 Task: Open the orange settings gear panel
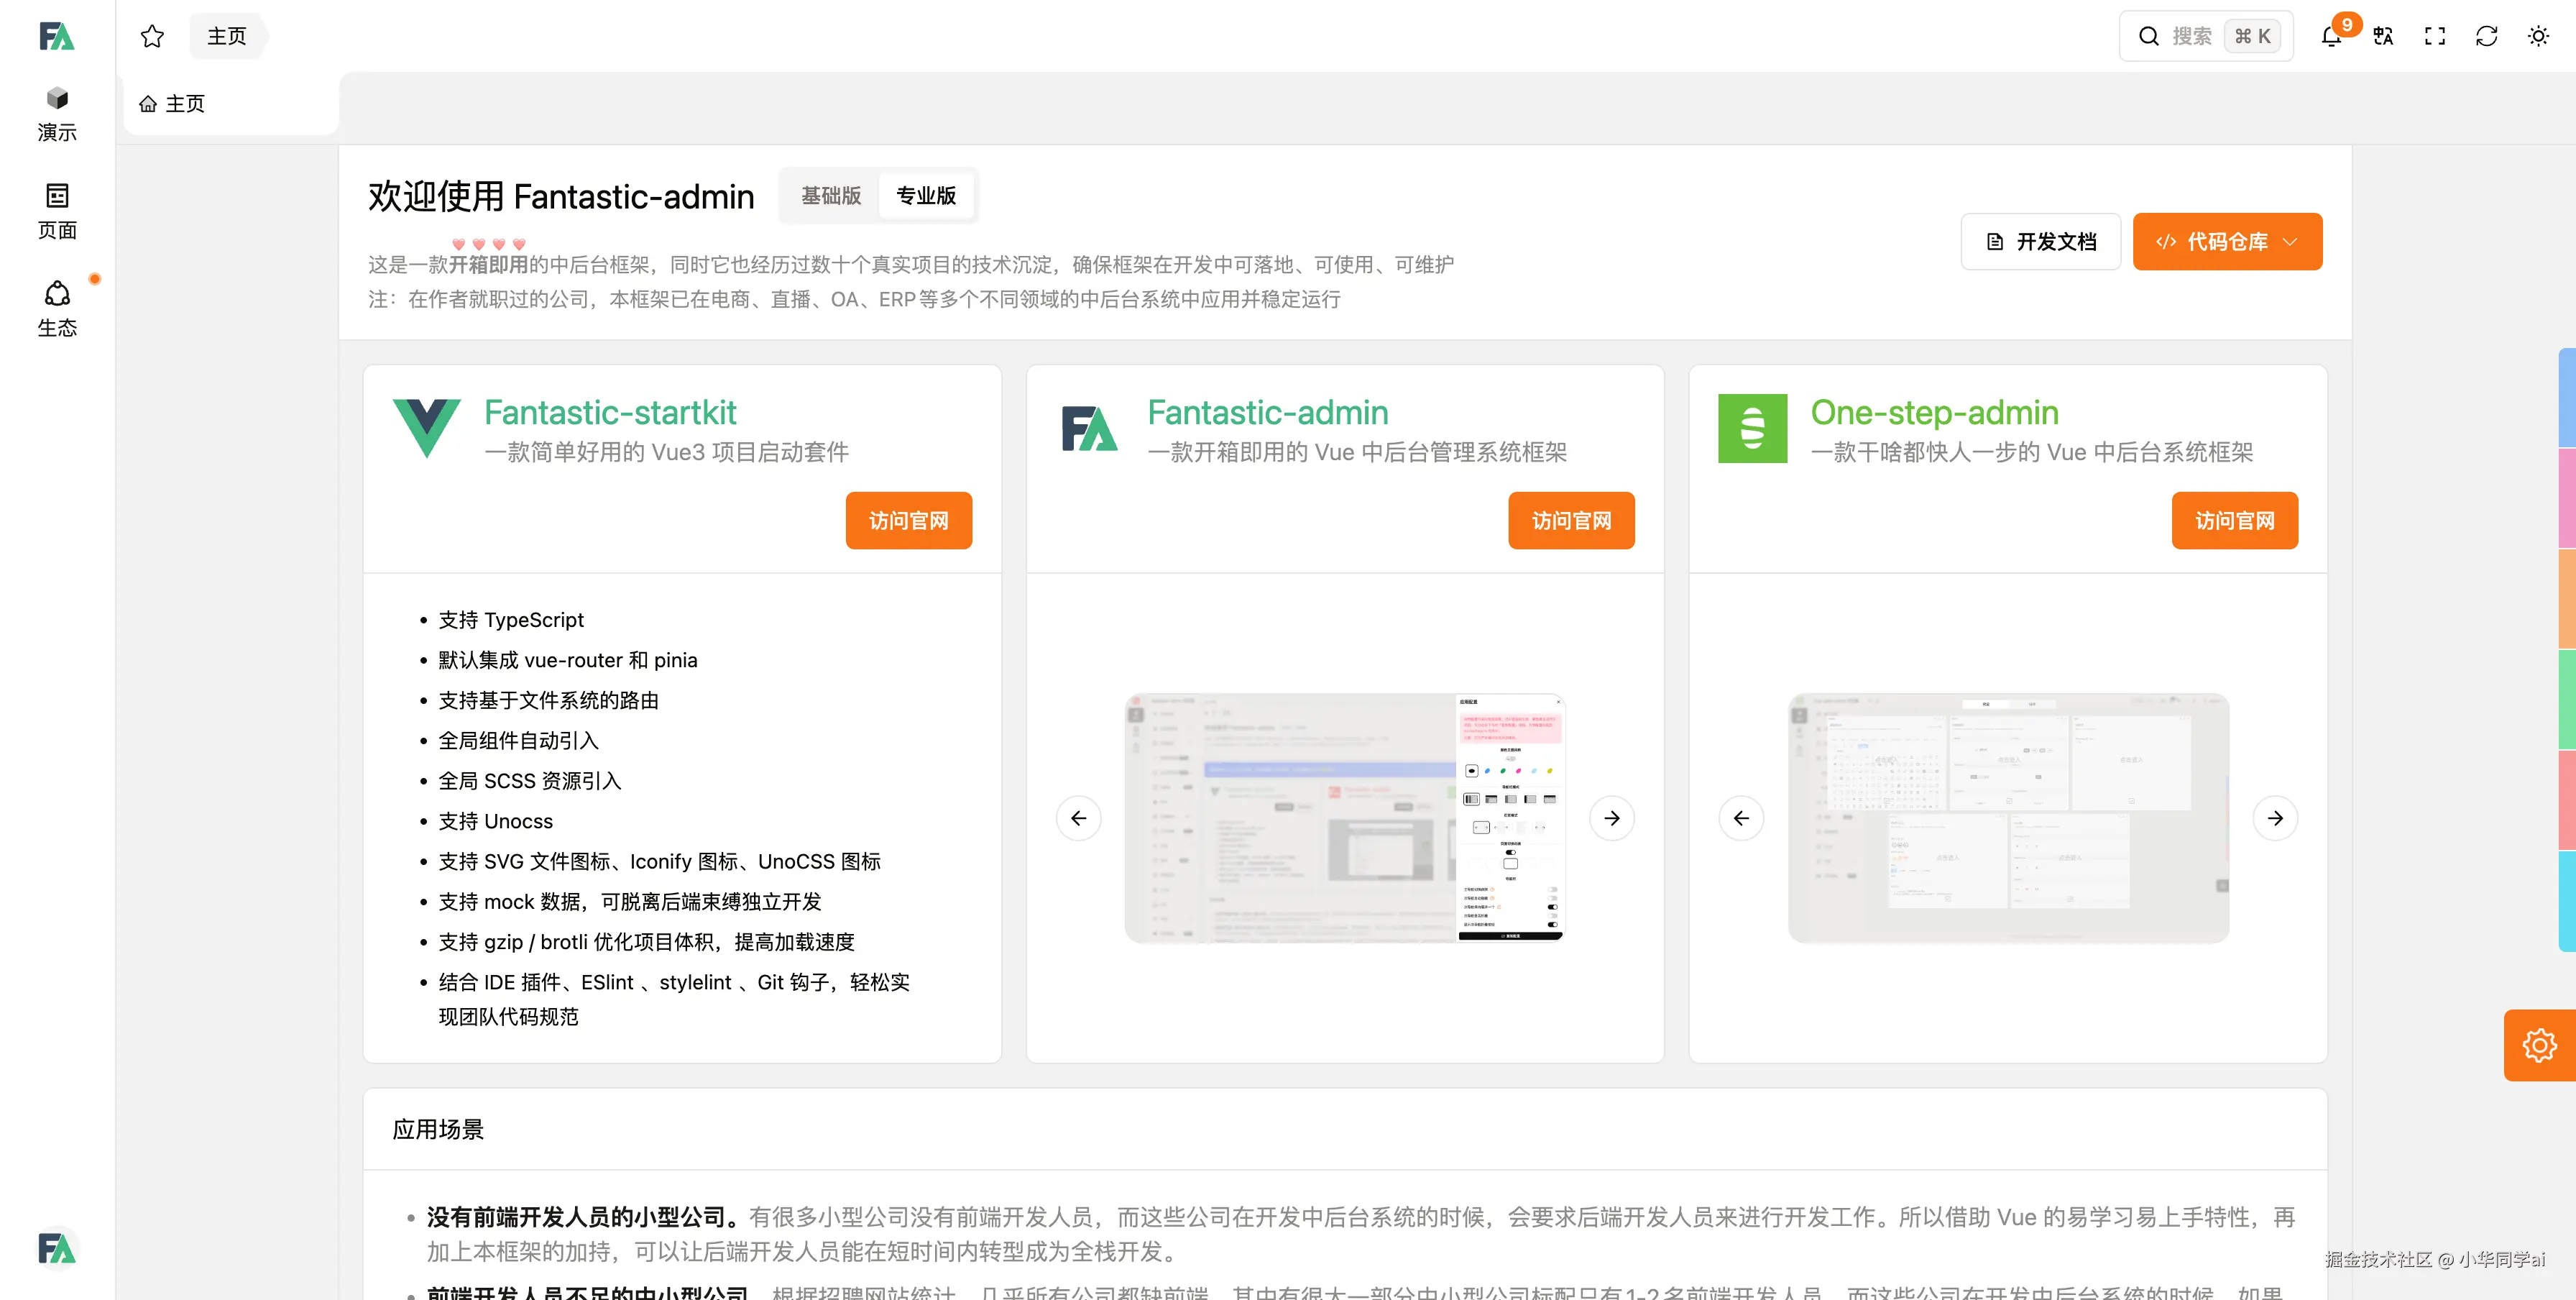2539,1045
